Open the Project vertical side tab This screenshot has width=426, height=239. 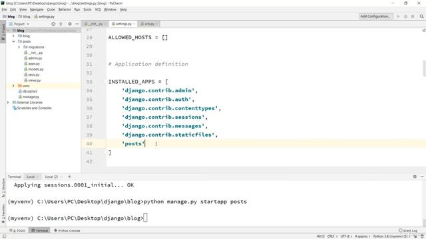pyautogui.click(x=3, y=31)
